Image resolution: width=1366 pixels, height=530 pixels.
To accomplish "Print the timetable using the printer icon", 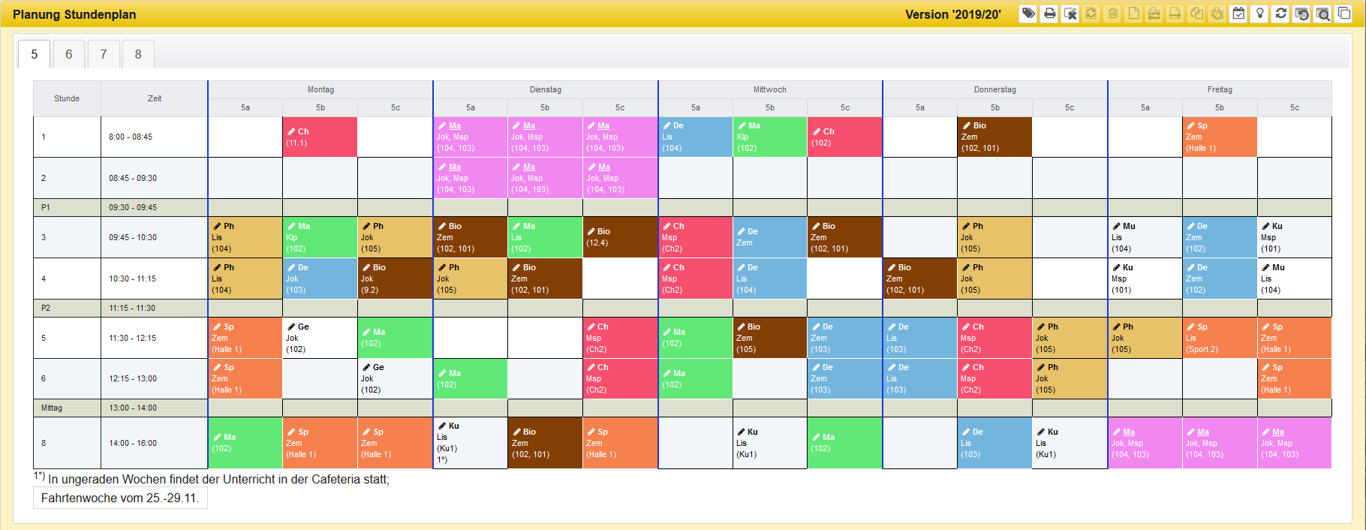I will [1049, 14].
